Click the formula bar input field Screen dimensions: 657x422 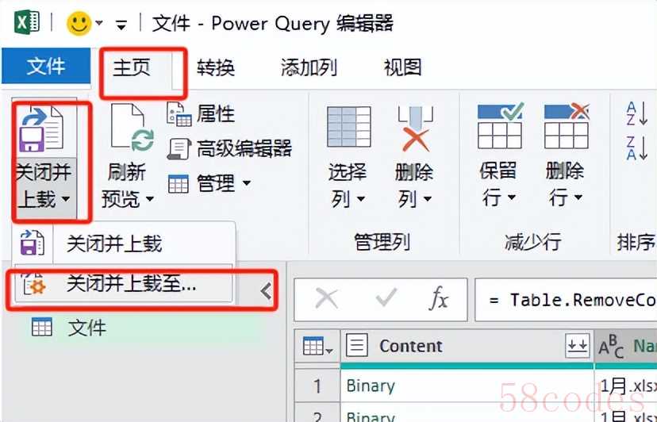point(565,300)
